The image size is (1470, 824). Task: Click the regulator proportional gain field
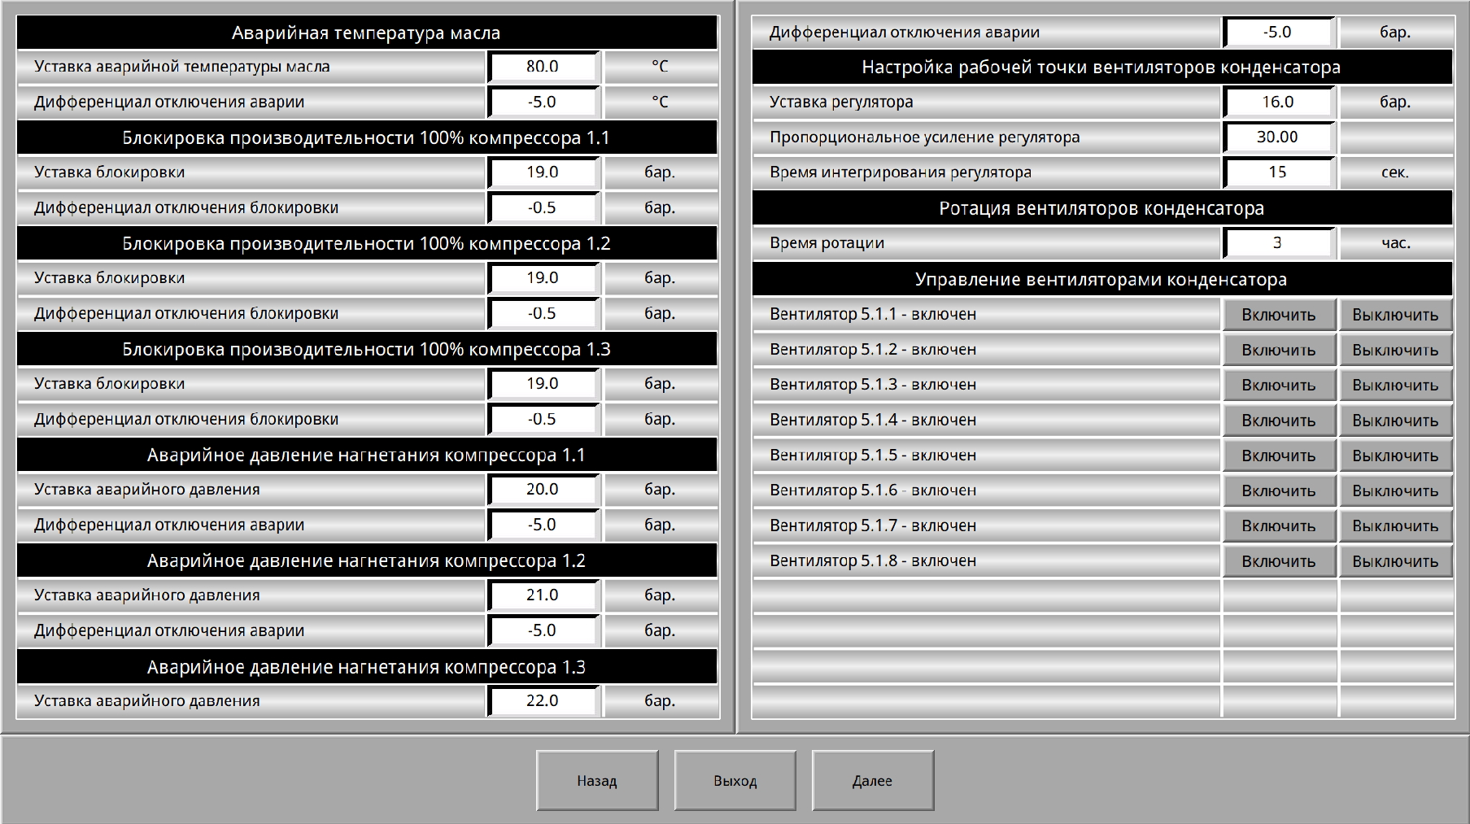tap(1277, 137)
